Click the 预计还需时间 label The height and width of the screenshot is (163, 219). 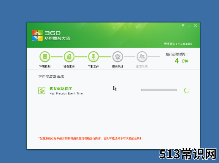177,54
